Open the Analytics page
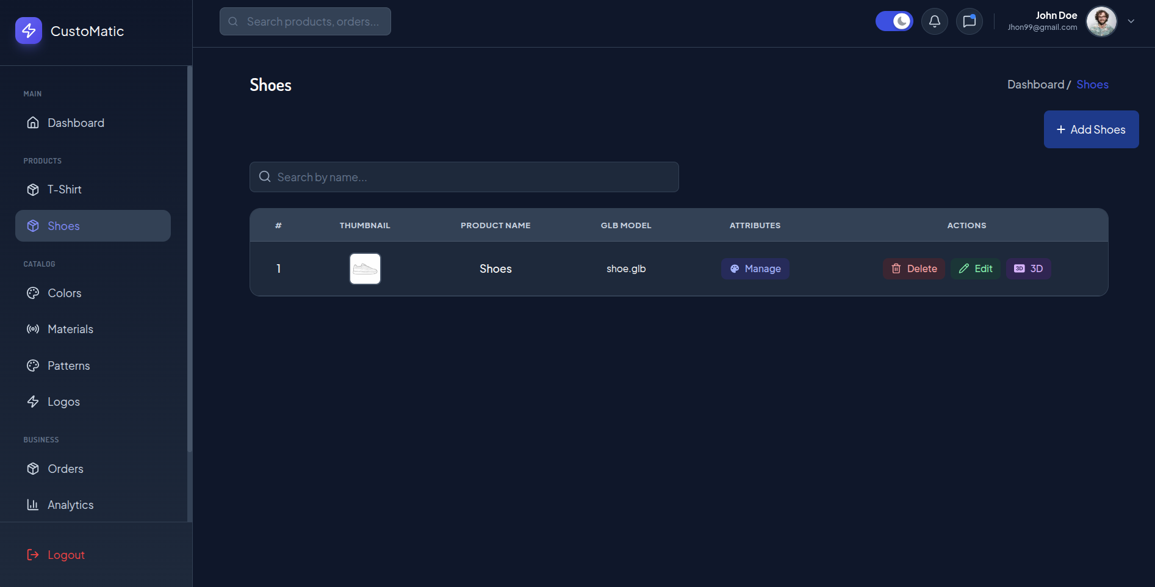Image resolution: width=1155 pixels, height=587 pixels. [93, 505]
